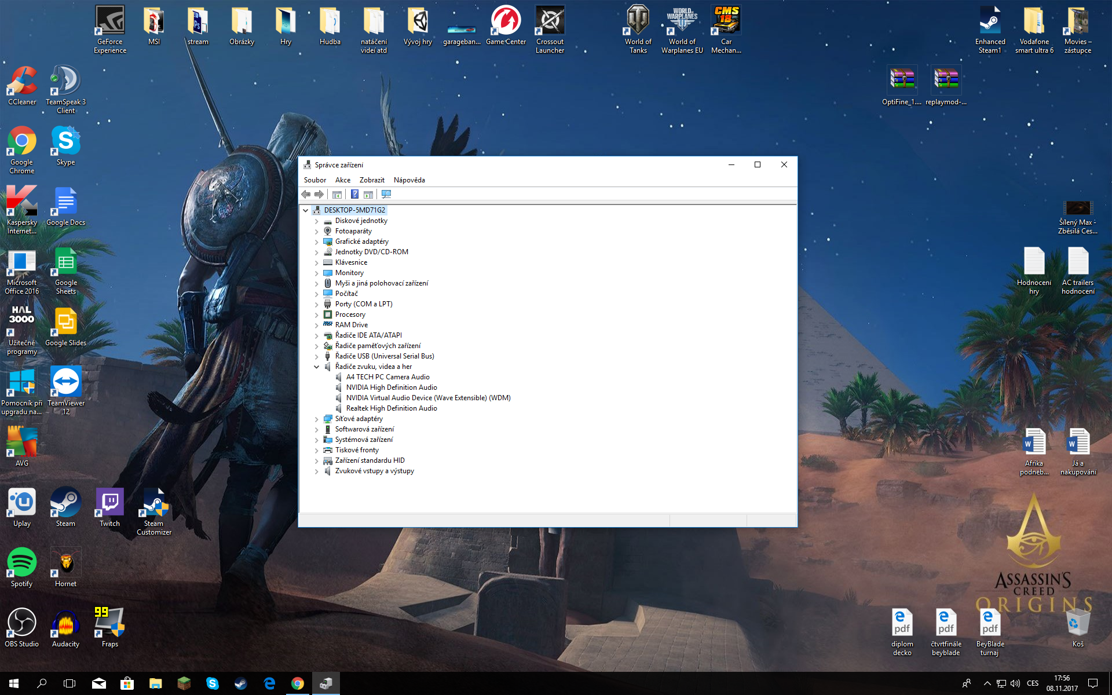This screenshot has height=695, width=1112.
Task: Open the Soubor menu
Action: [x=315, y=180]
